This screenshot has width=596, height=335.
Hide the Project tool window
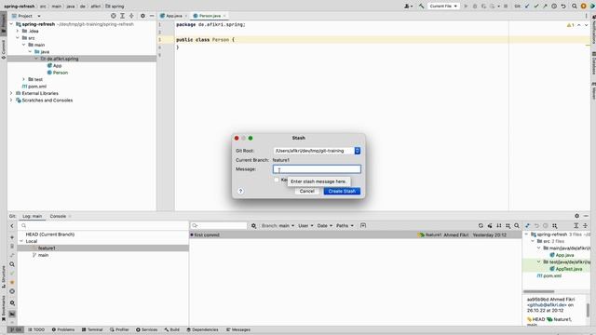(152, 16)
